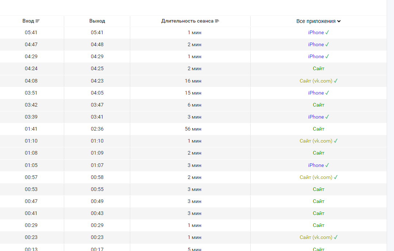Click the green check in 05:41 iPhone row
The width and height of the screenshot is (394, 251).
click(327, 33)
